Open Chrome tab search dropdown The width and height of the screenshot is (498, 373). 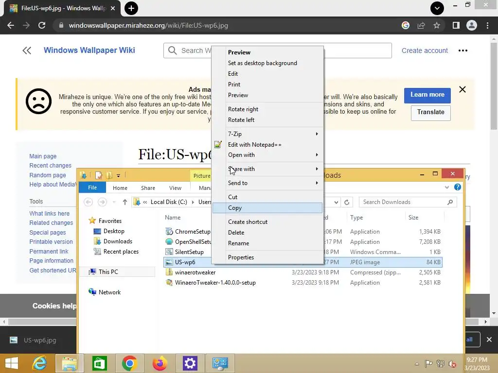(437, 8)
